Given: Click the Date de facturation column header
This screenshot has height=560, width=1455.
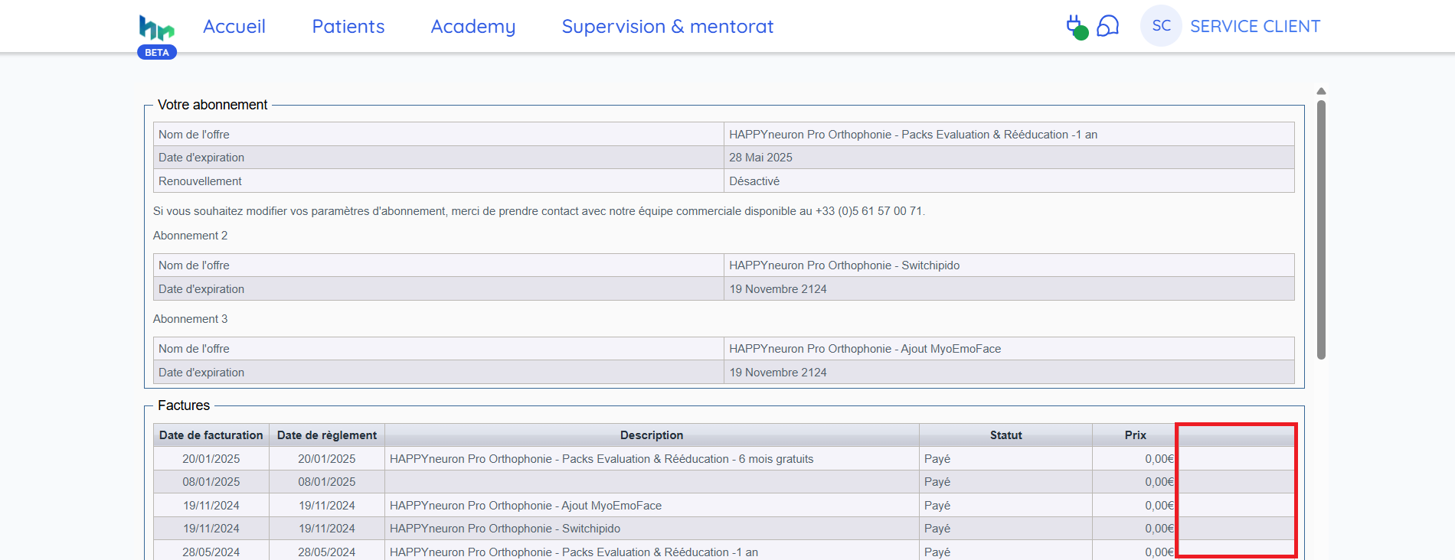Looking at the screenshot, I should [211, 435].
